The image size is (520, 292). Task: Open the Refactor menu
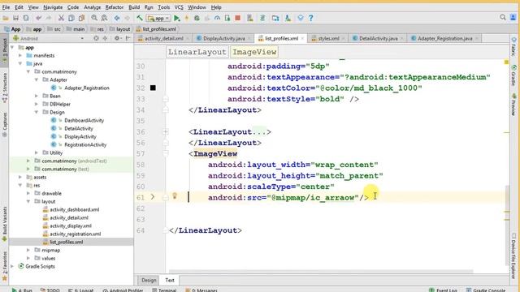click(x=115, y=7)
